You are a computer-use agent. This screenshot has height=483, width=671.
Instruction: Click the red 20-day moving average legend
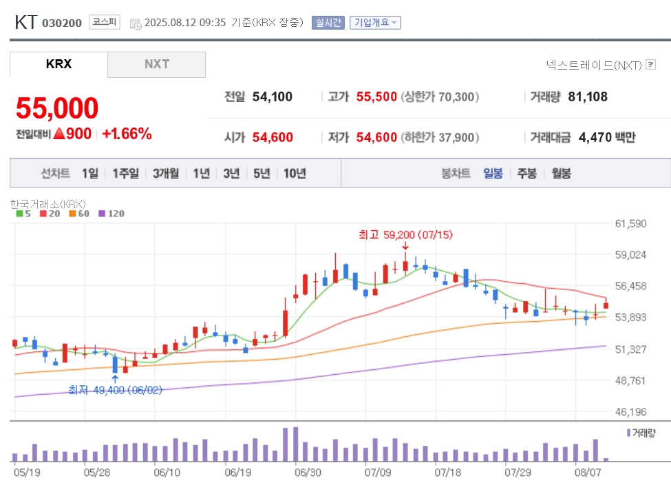coord(50,214)
